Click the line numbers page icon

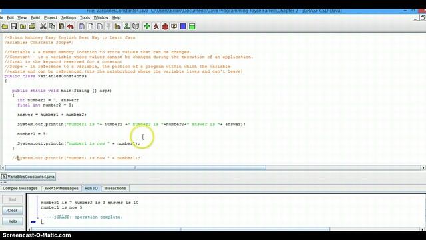[100, 27]
